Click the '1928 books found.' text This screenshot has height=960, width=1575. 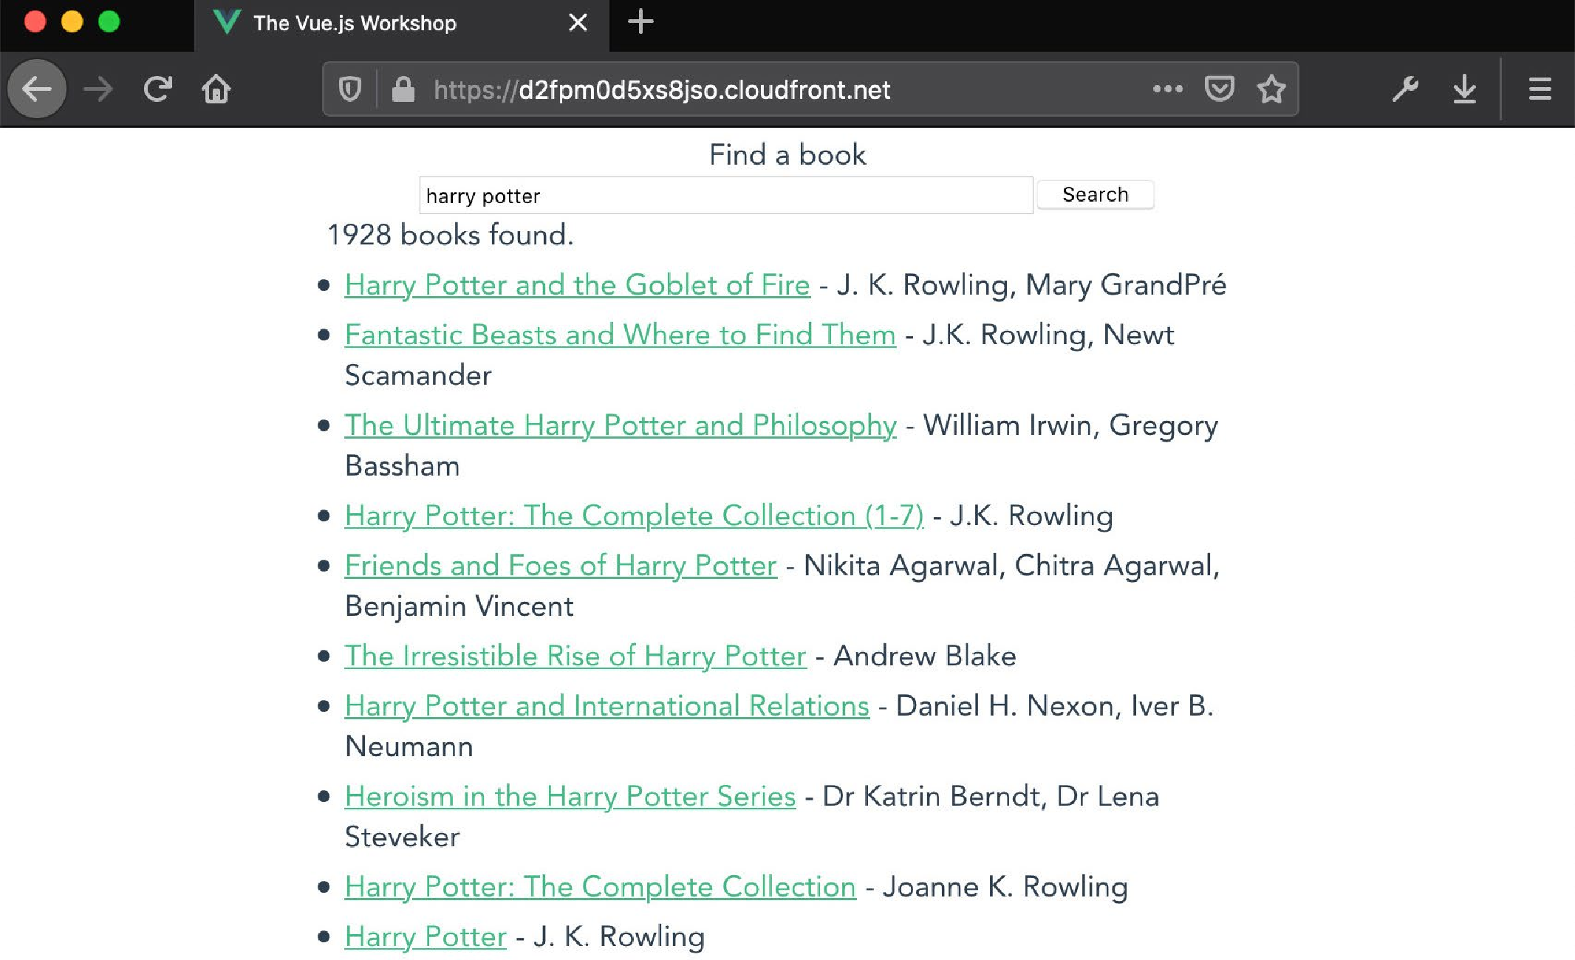click(x=450, y=235)
